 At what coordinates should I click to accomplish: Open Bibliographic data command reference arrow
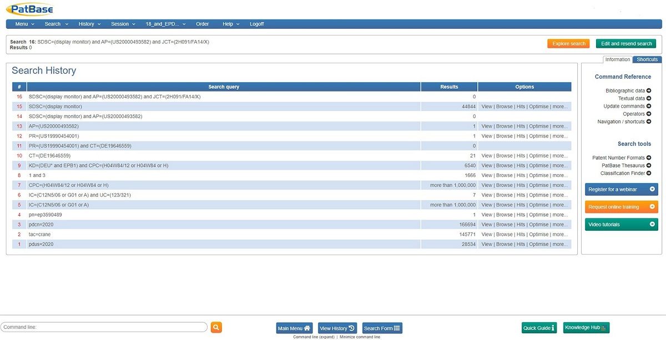(649, 90)
